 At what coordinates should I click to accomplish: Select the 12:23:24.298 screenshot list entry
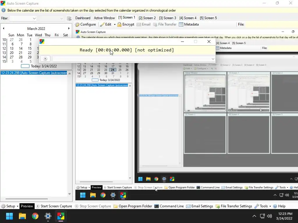click(34, 73)
